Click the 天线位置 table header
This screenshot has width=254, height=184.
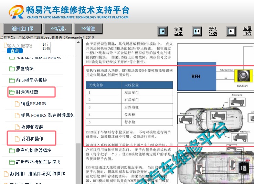click(147, 85)
